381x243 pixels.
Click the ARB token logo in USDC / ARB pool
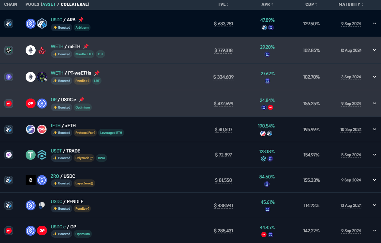[42, 24]
